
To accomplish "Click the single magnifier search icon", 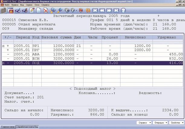I will [x=60, y=11].
